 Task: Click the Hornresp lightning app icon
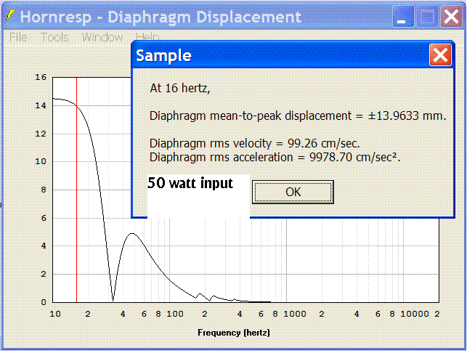click(10, 16)
